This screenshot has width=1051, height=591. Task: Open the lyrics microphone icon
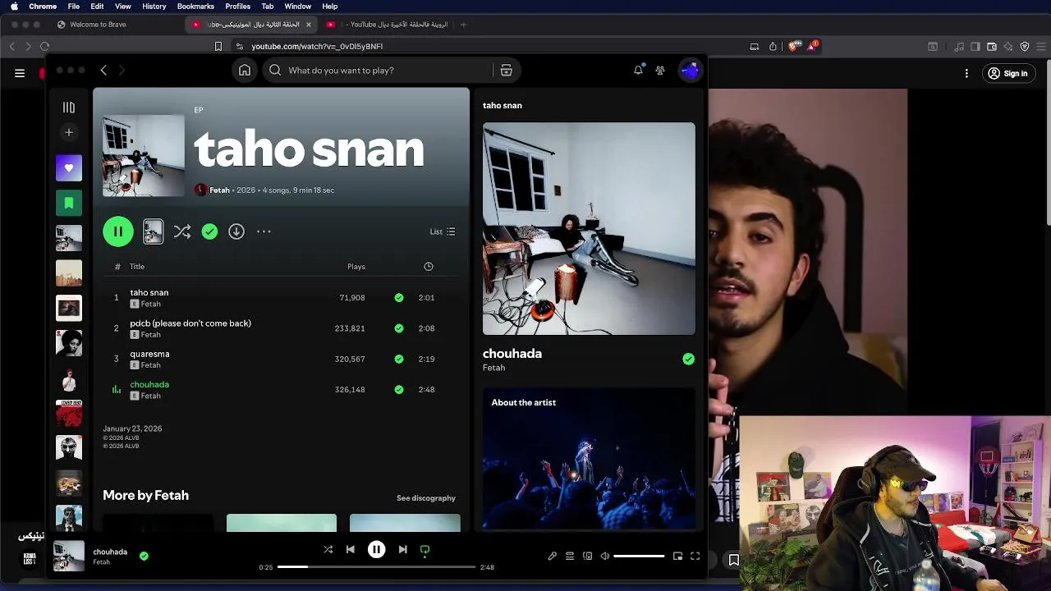(x=553, y=556)
